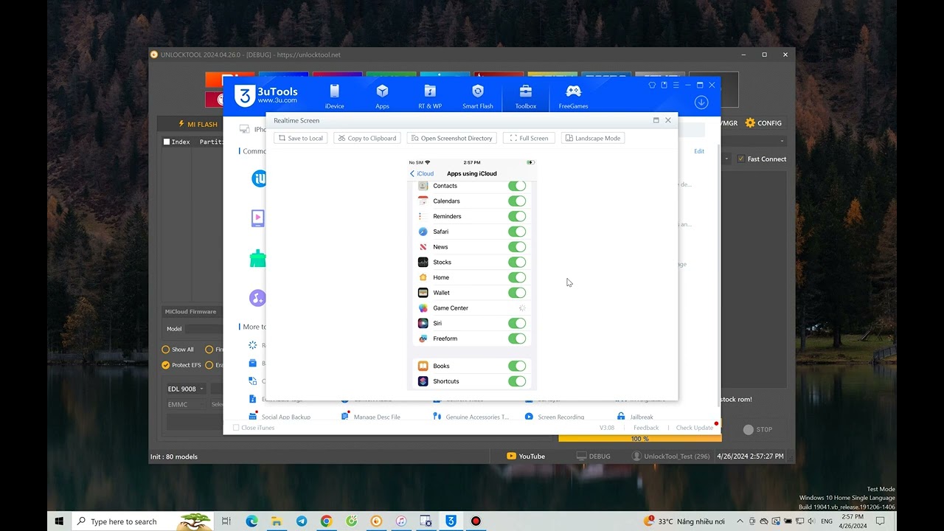The width and height of the screenshot is (944, 531).
Task: Open Smart Flash in 3uTools
Action: coord(478,96)
